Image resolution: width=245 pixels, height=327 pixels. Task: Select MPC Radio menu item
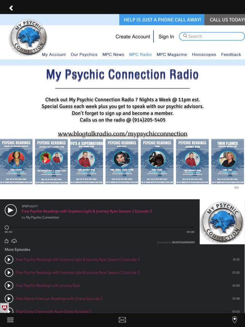pyautogui.click(x=140, y=55)
